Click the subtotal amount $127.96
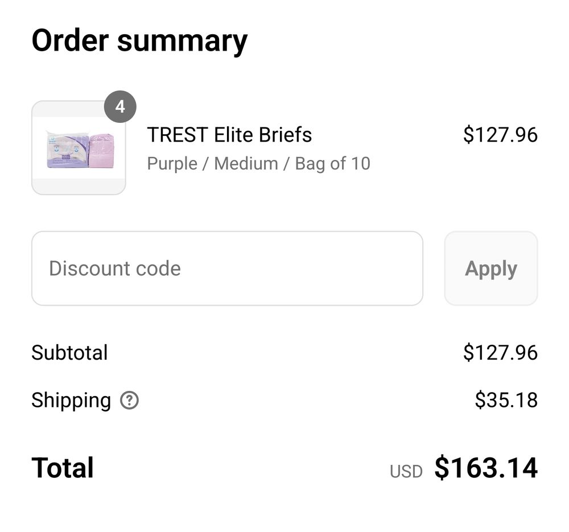This screenshot has width=569, height=532. point(500,353)
